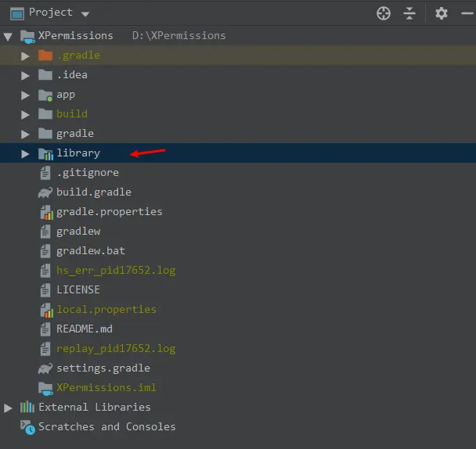
Task: Expand the .idea folder arrow
Action: pos(25,76)
